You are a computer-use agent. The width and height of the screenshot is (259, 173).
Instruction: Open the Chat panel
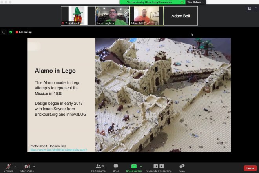tap(116, 166)
